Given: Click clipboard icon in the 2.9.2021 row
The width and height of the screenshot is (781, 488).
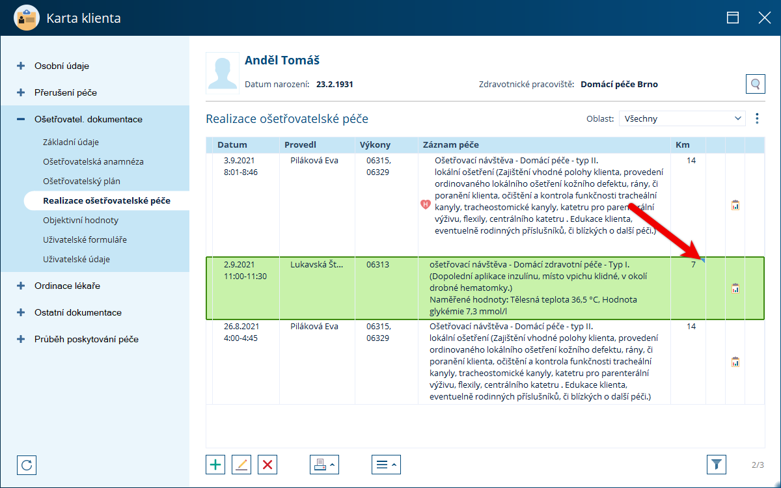Looking at the screenshot, I should pos(735,288).
